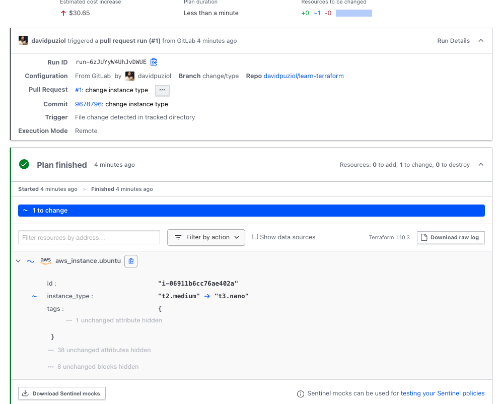Click the Sentinel mocks info icon
The height and width of the screenshot is (404, 500).
tap(301, 394)
